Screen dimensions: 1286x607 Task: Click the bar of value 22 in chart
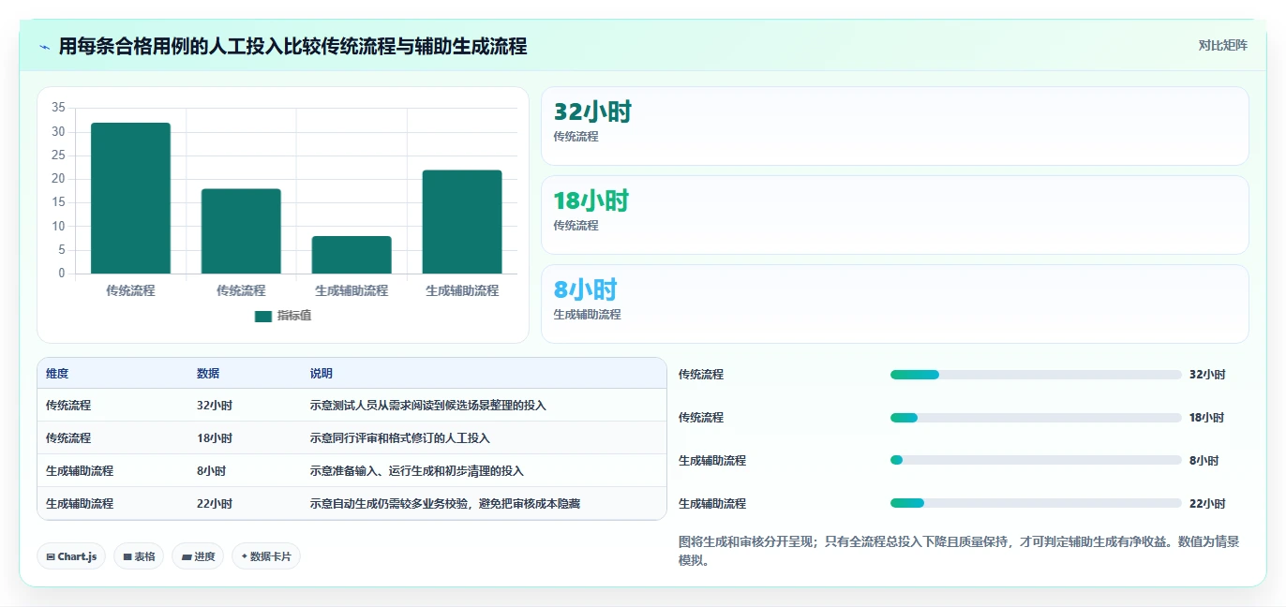point(462,222)
